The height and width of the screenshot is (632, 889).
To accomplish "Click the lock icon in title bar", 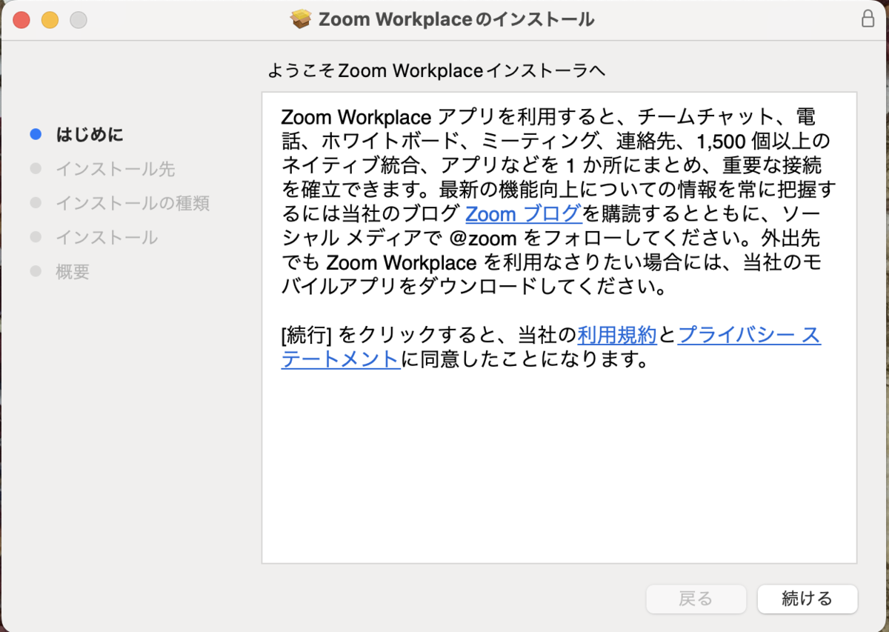I will pos(868,19).
